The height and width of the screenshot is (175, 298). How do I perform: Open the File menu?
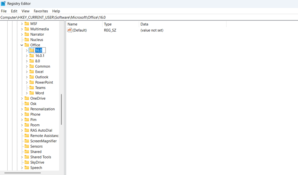point(4,11)
